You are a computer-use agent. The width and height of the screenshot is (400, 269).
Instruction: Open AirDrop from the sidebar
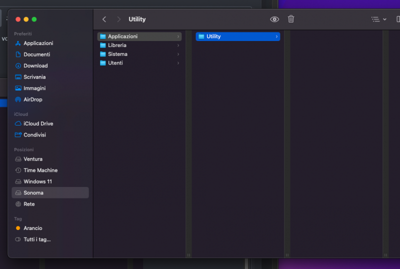point(50,99)
